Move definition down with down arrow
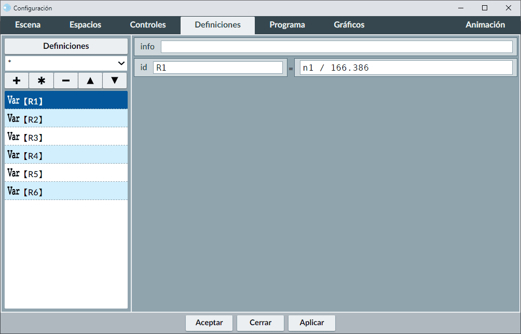Image resolution: width=521 pixels, height=334 pixels. 115,81
